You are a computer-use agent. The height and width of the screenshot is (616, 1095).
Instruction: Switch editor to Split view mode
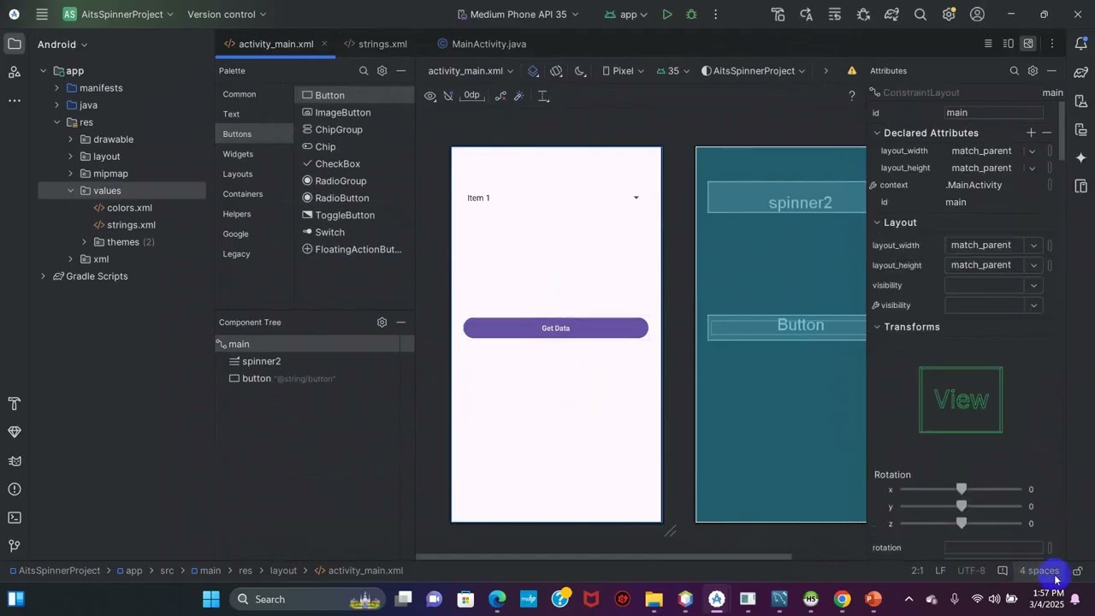click(1009, 44)
